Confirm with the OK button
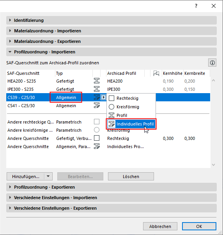Viewport: 223px width, 235px height. (x=199, y=226)
